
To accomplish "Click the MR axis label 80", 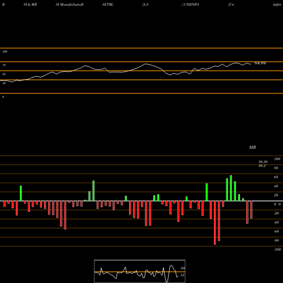I will click(x=276, y=168).
